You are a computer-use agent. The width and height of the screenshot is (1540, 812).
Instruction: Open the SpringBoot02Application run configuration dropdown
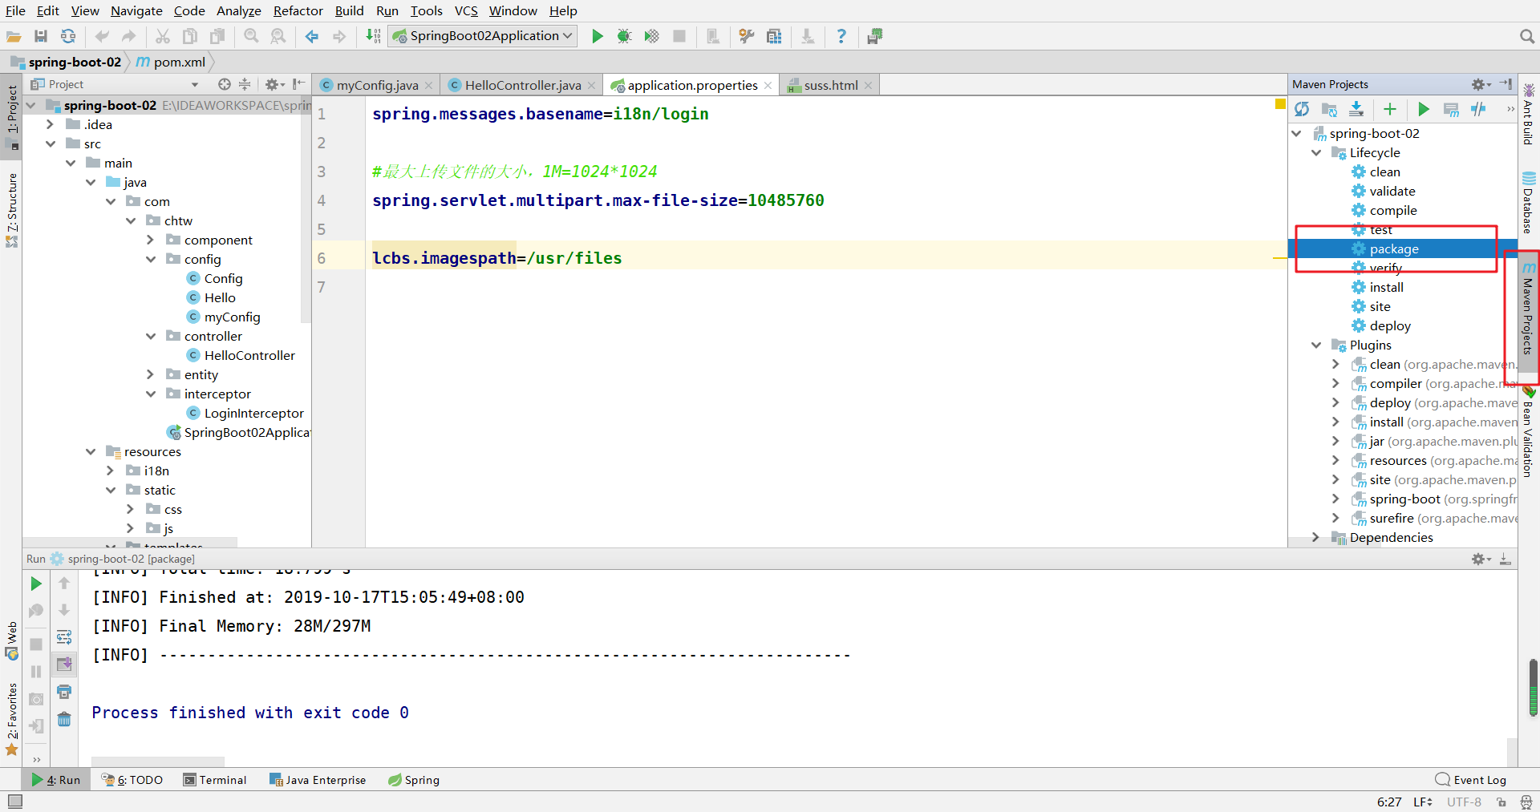[x=566, y=36]
